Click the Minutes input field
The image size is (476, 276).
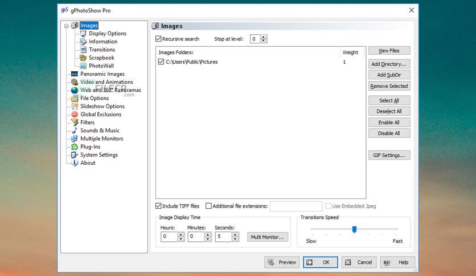click(196, 237)
